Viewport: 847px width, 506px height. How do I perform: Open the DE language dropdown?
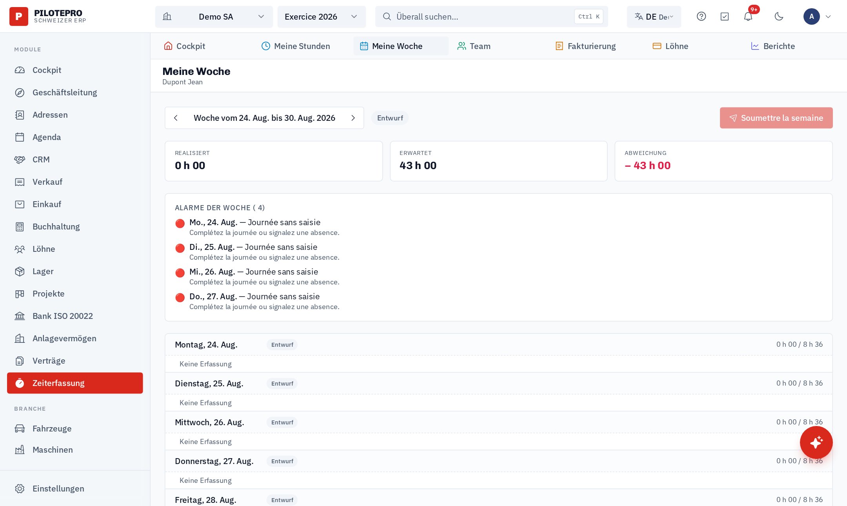(654, 16)
